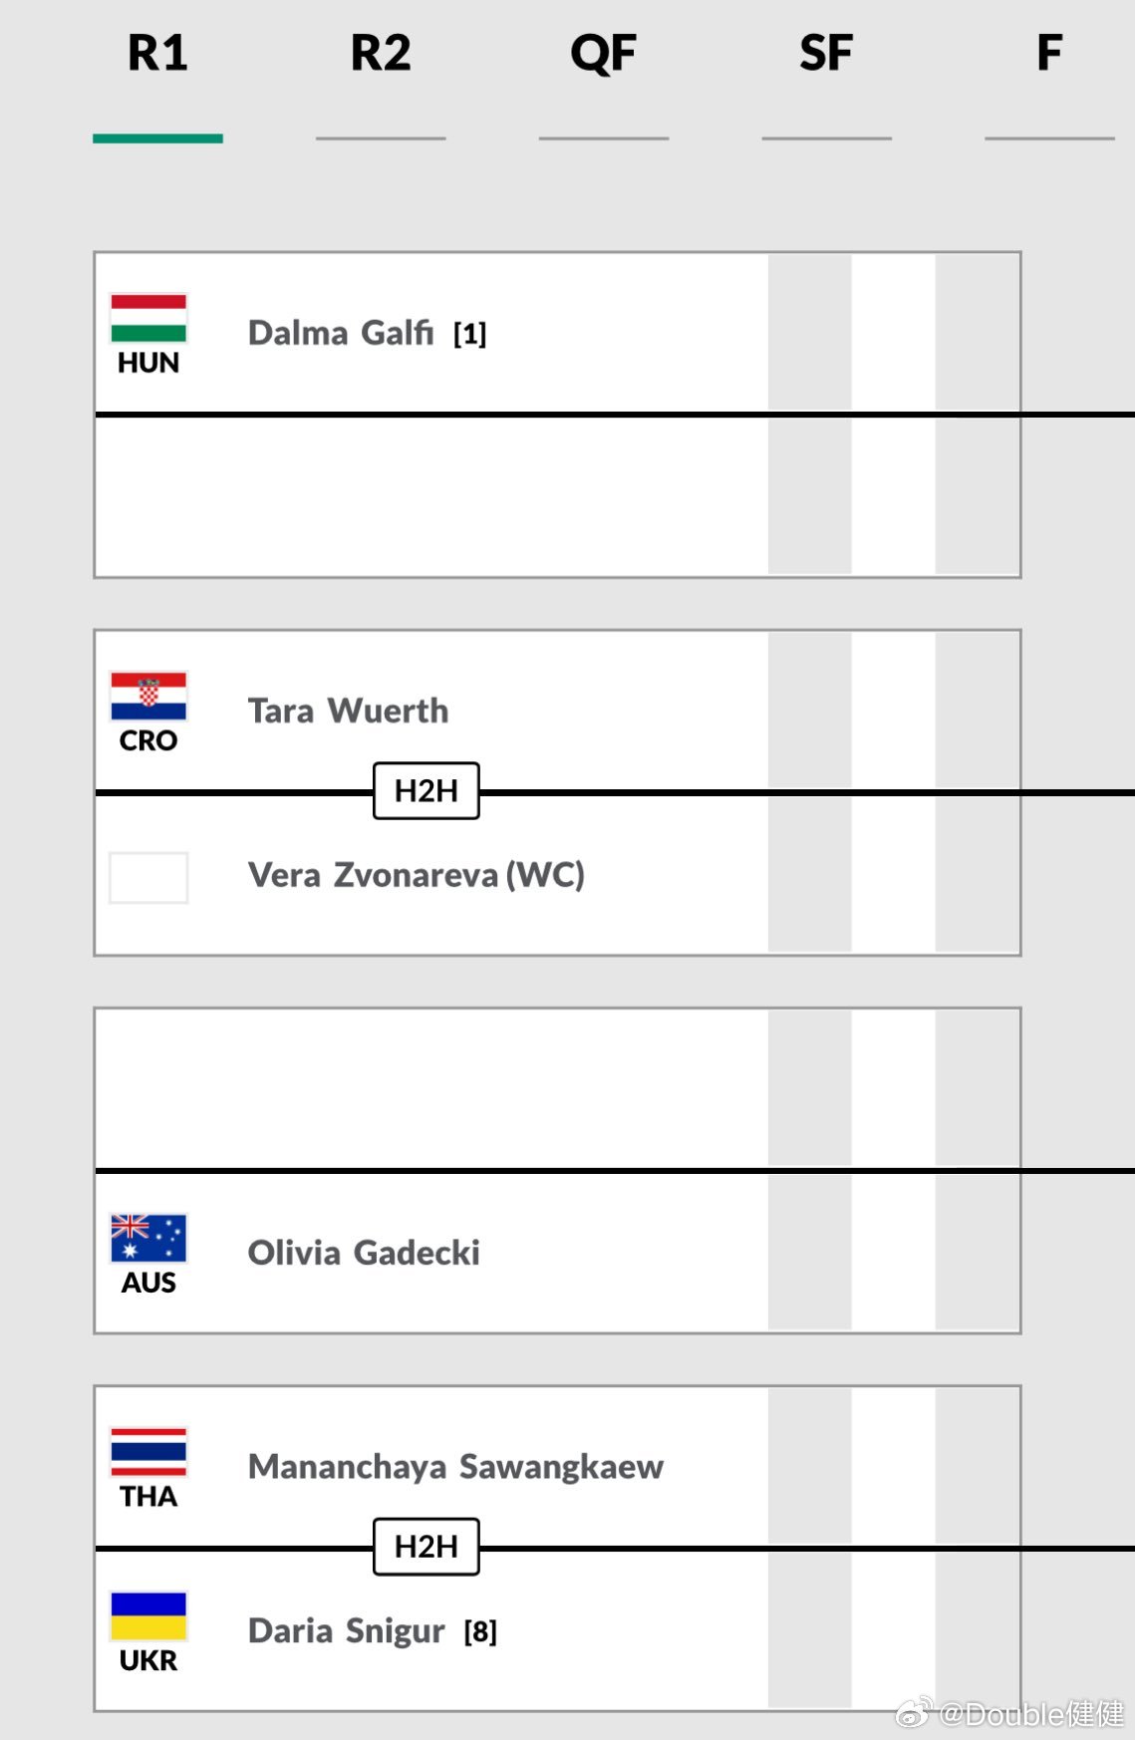Screen dimensions: 1135x1740
Task: Click the Australia flag icon
Action: [x=148, y=1239]
